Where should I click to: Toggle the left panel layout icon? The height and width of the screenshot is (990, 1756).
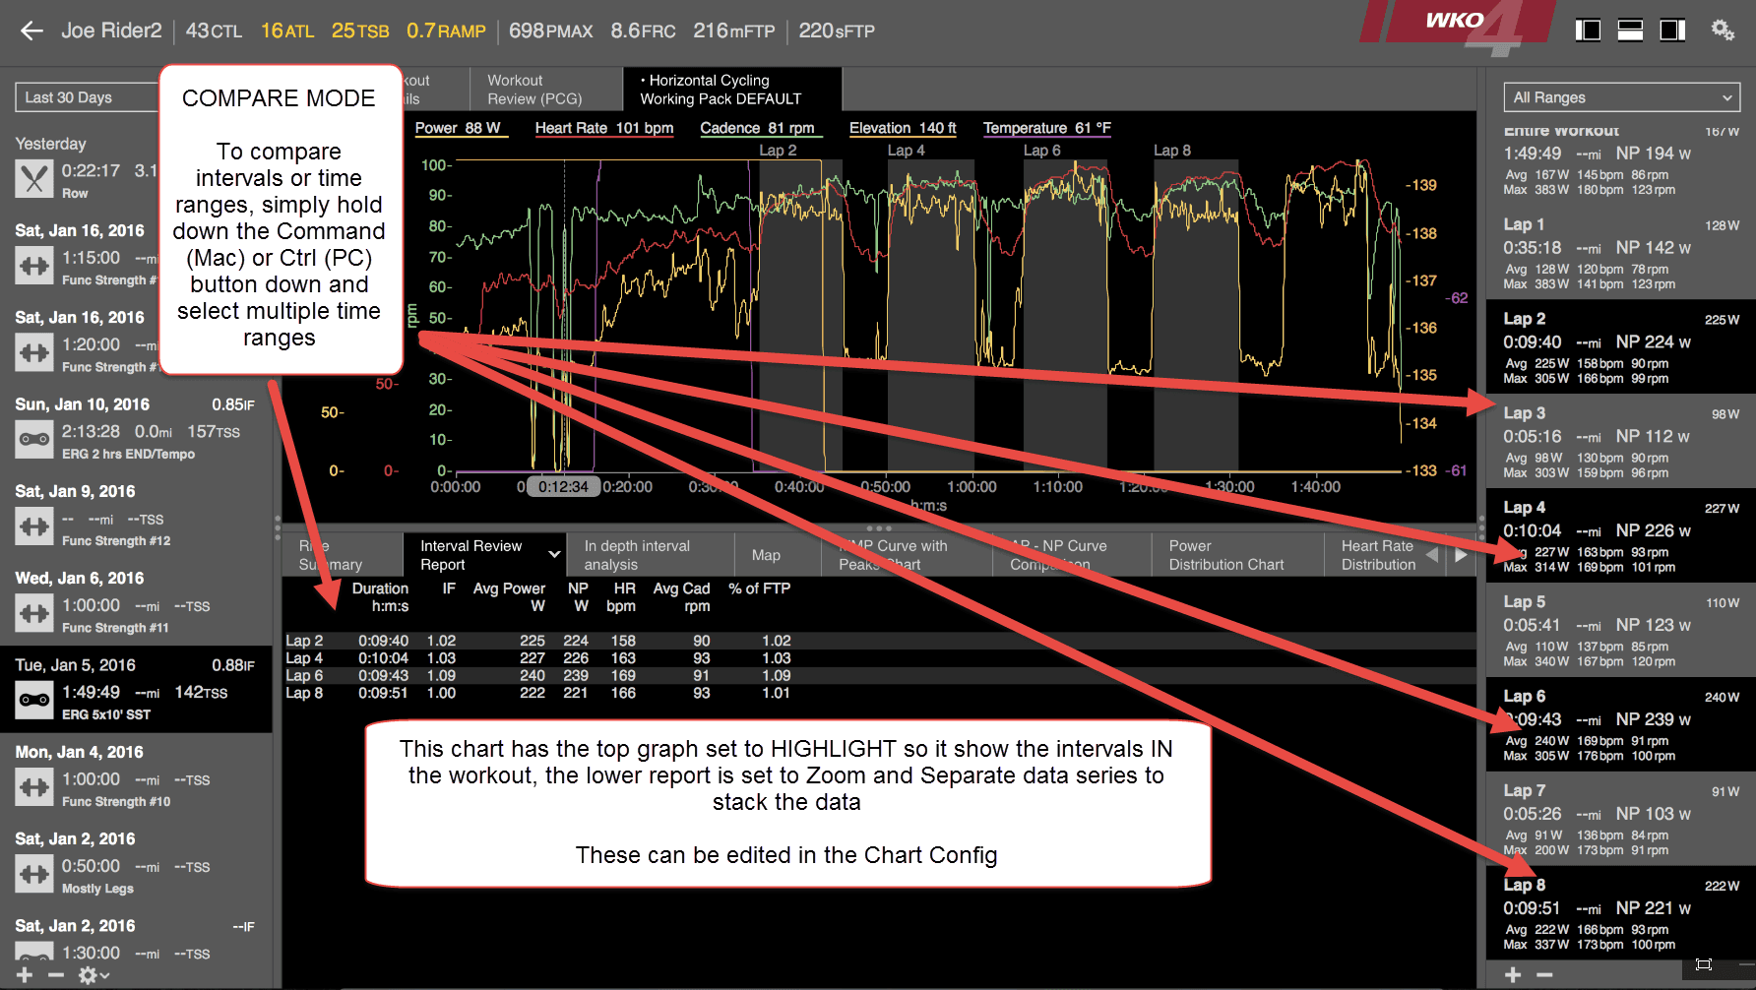[1588, 31]
